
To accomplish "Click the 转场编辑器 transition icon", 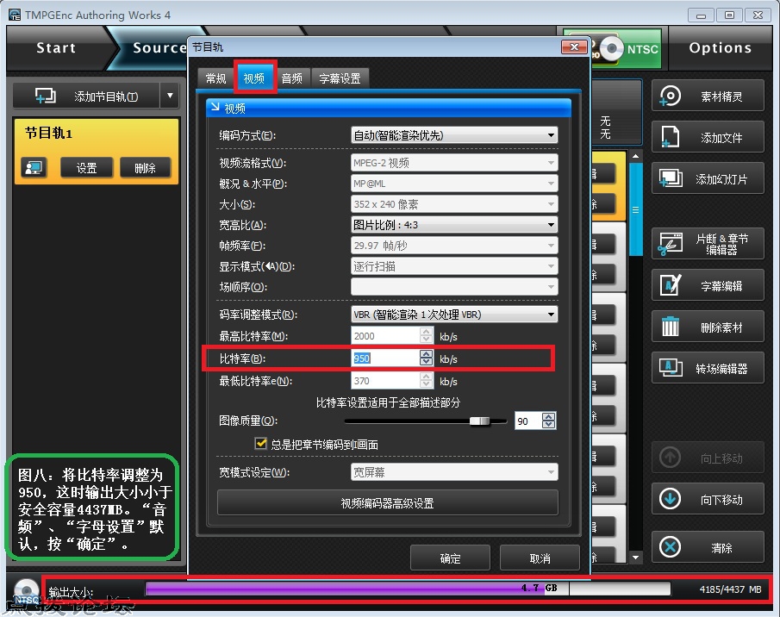I will [670, 368].
